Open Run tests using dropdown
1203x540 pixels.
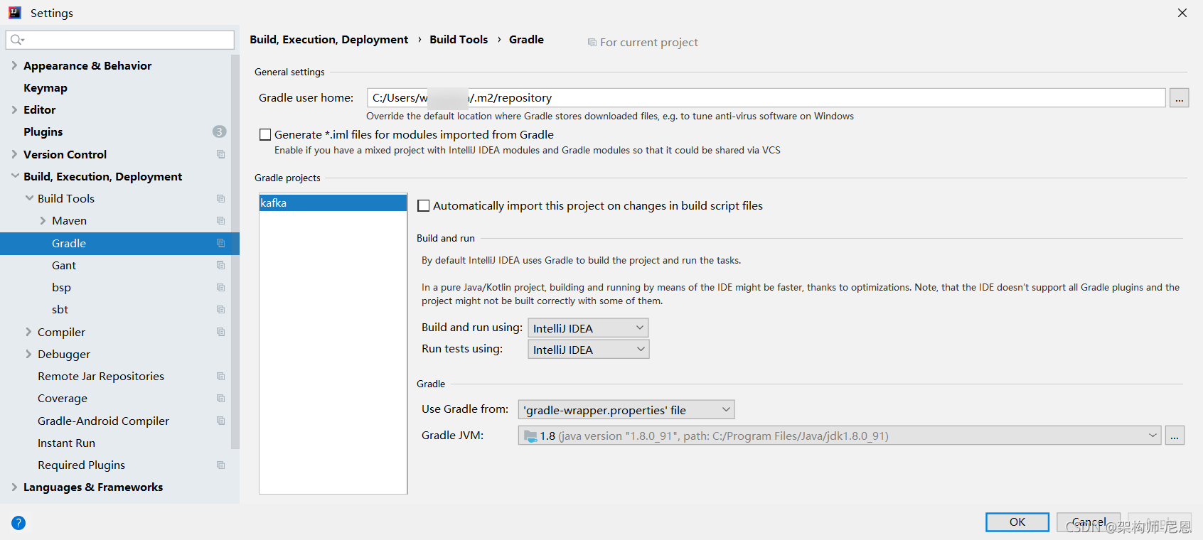(588, 349)
